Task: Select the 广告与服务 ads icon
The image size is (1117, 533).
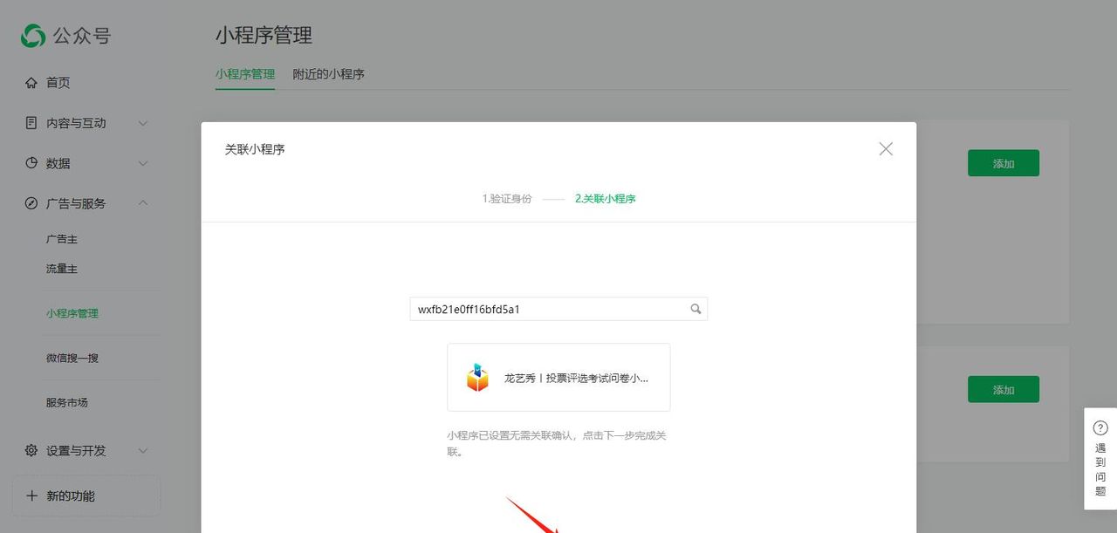Action: (29, 203)
